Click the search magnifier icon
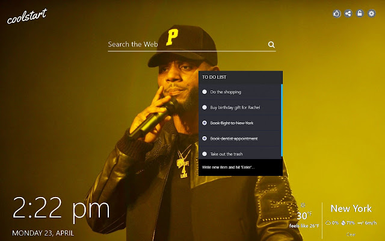Image resolution: width=385 pixels, height=241 pixels. point(271,45)
